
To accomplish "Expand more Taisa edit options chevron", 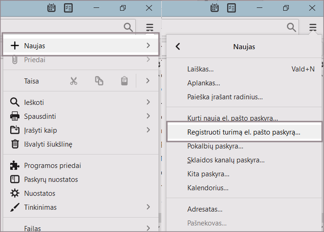I will (148, 81).
